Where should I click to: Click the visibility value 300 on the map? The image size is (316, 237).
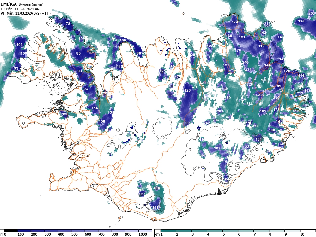[276, 98]
